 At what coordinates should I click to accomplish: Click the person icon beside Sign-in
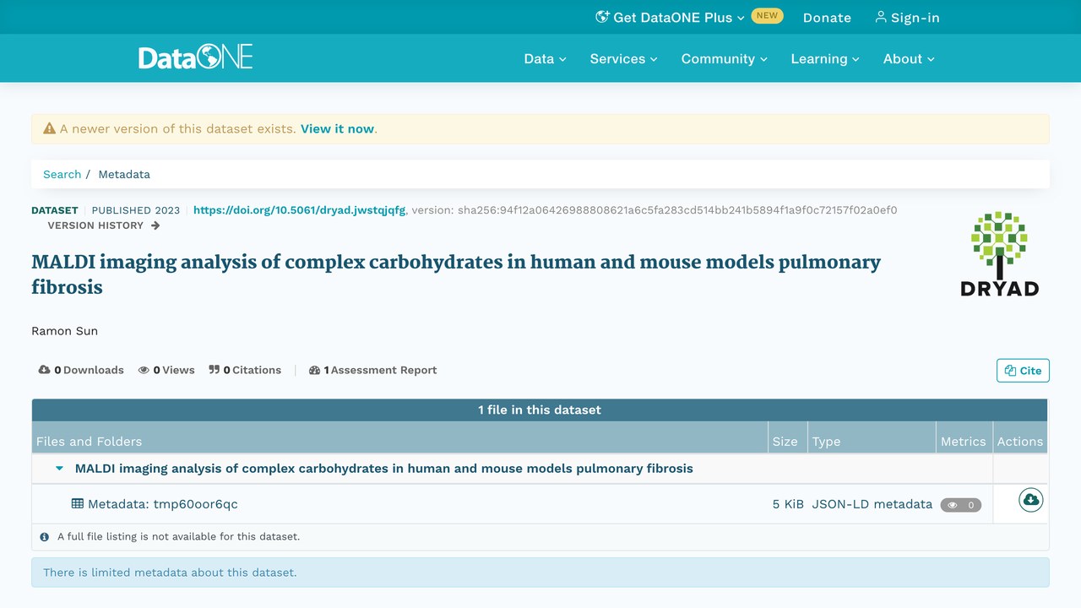[881, 17]
